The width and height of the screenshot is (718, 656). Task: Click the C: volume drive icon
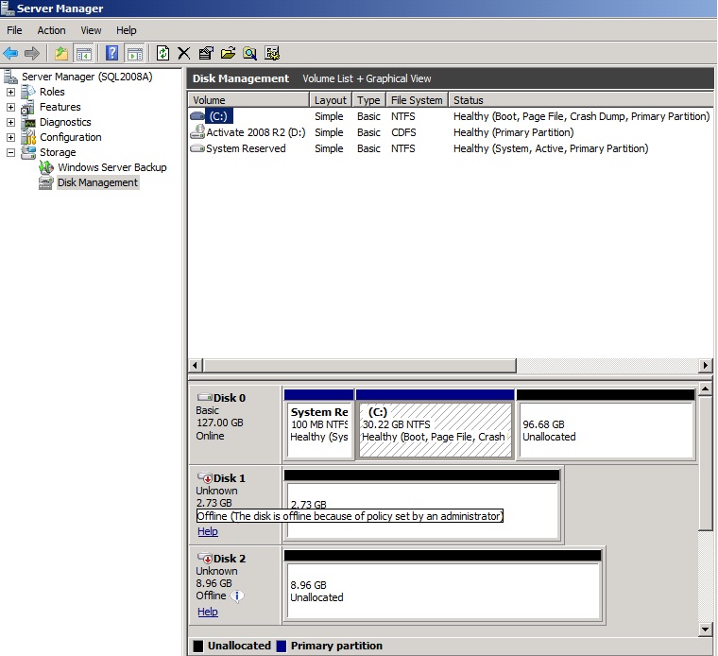(x=197, y=116)
